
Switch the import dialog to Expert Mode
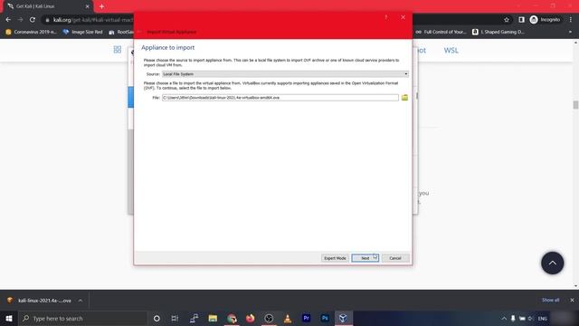click(x=335, y=258)
